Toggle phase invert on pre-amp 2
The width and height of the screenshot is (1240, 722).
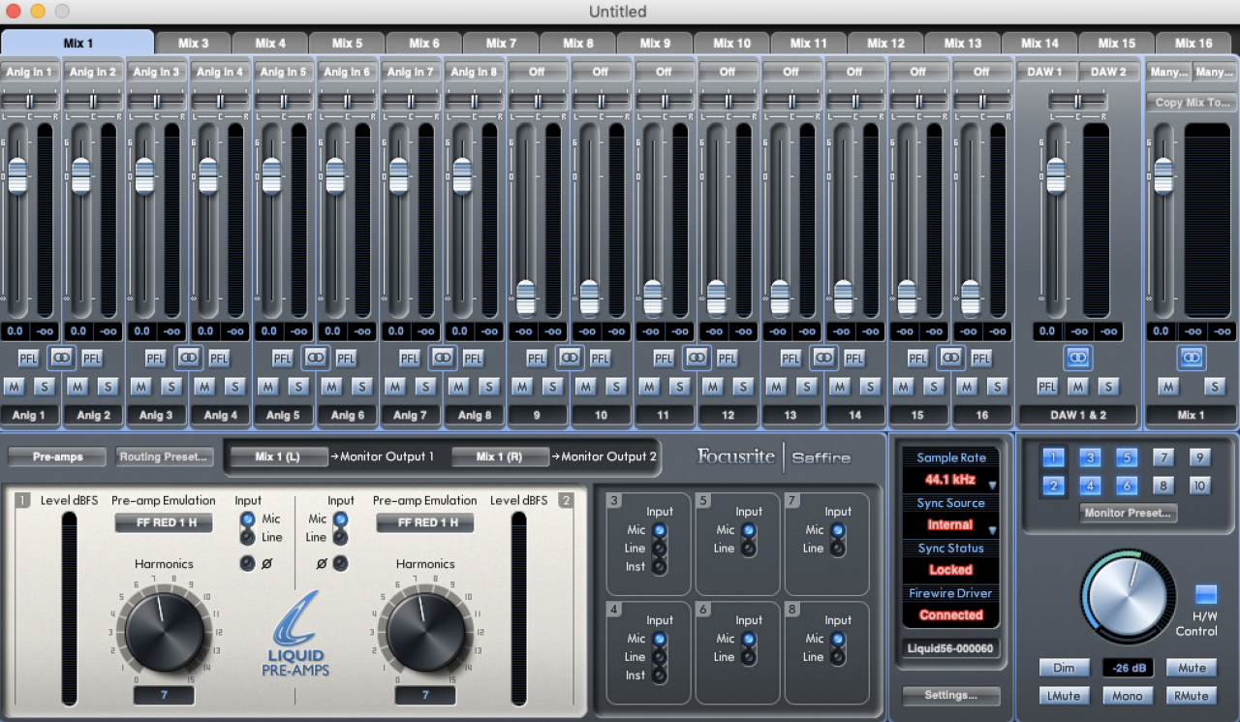point(340,563)
